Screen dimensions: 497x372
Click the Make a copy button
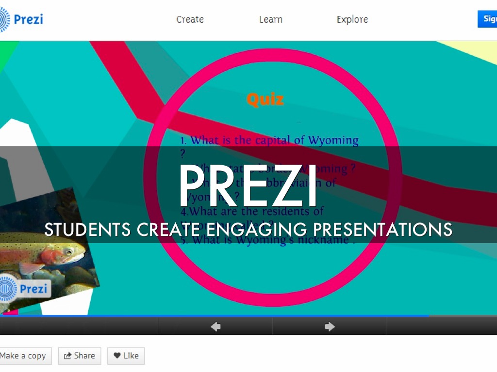25,356
